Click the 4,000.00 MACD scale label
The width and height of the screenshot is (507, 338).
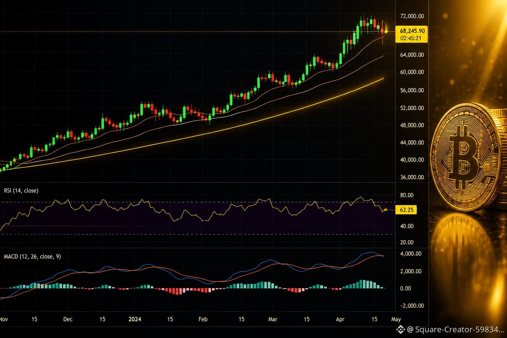[411, 254]
